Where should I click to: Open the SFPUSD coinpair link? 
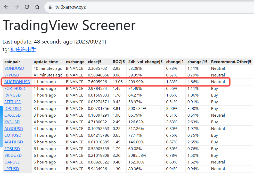click(x=12, y=75)
